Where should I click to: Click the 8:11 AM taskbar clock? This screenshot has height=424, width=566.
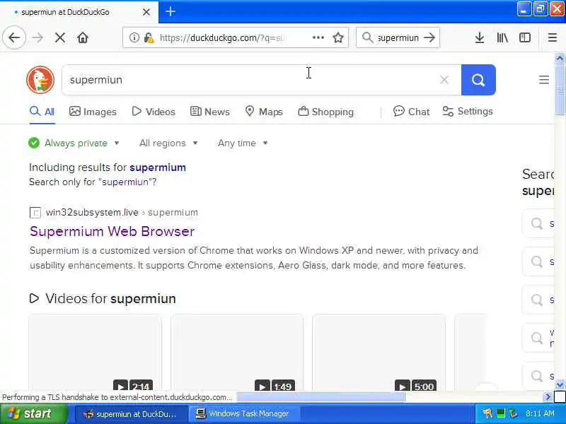point(540,413)
